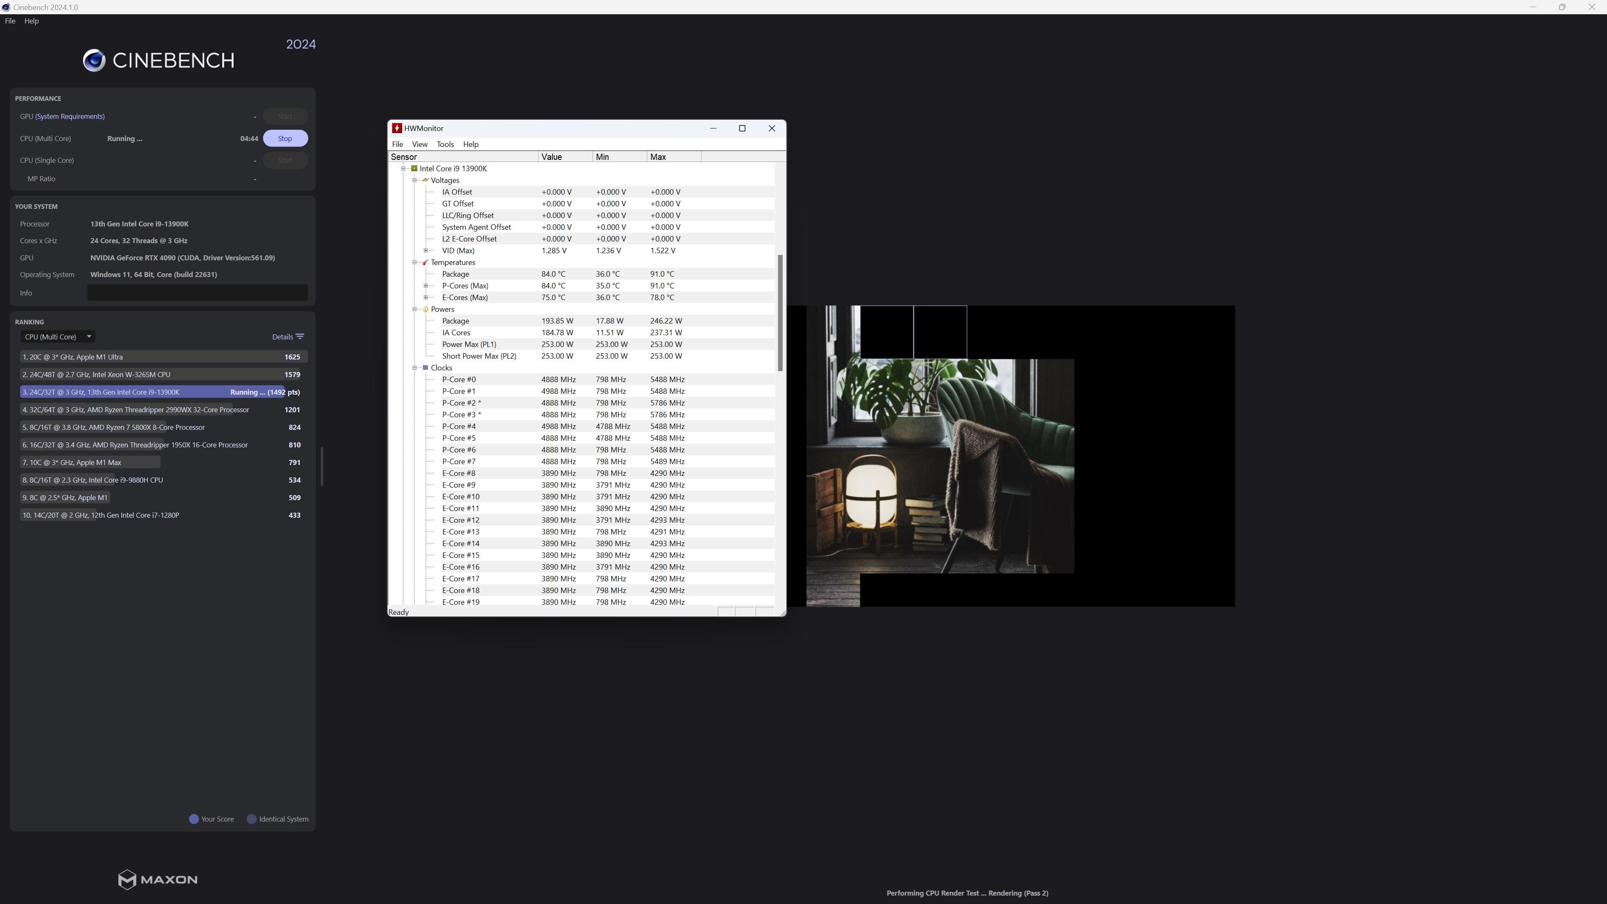This screenshot has width=1607, height=904.
Task: Select the Apple M1 Ultra ranking row
Action: tap(164, 357)
